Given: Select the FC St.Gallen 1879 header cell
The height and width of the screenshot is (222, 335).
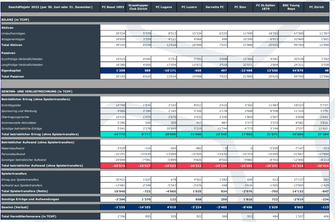Looking at the screenshot, I should [x=266, y=7].
